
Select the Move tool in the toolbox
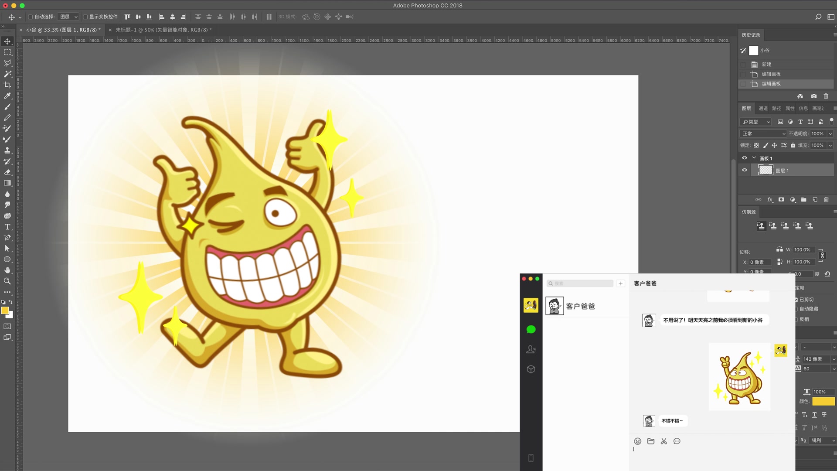tap(7, 41)
